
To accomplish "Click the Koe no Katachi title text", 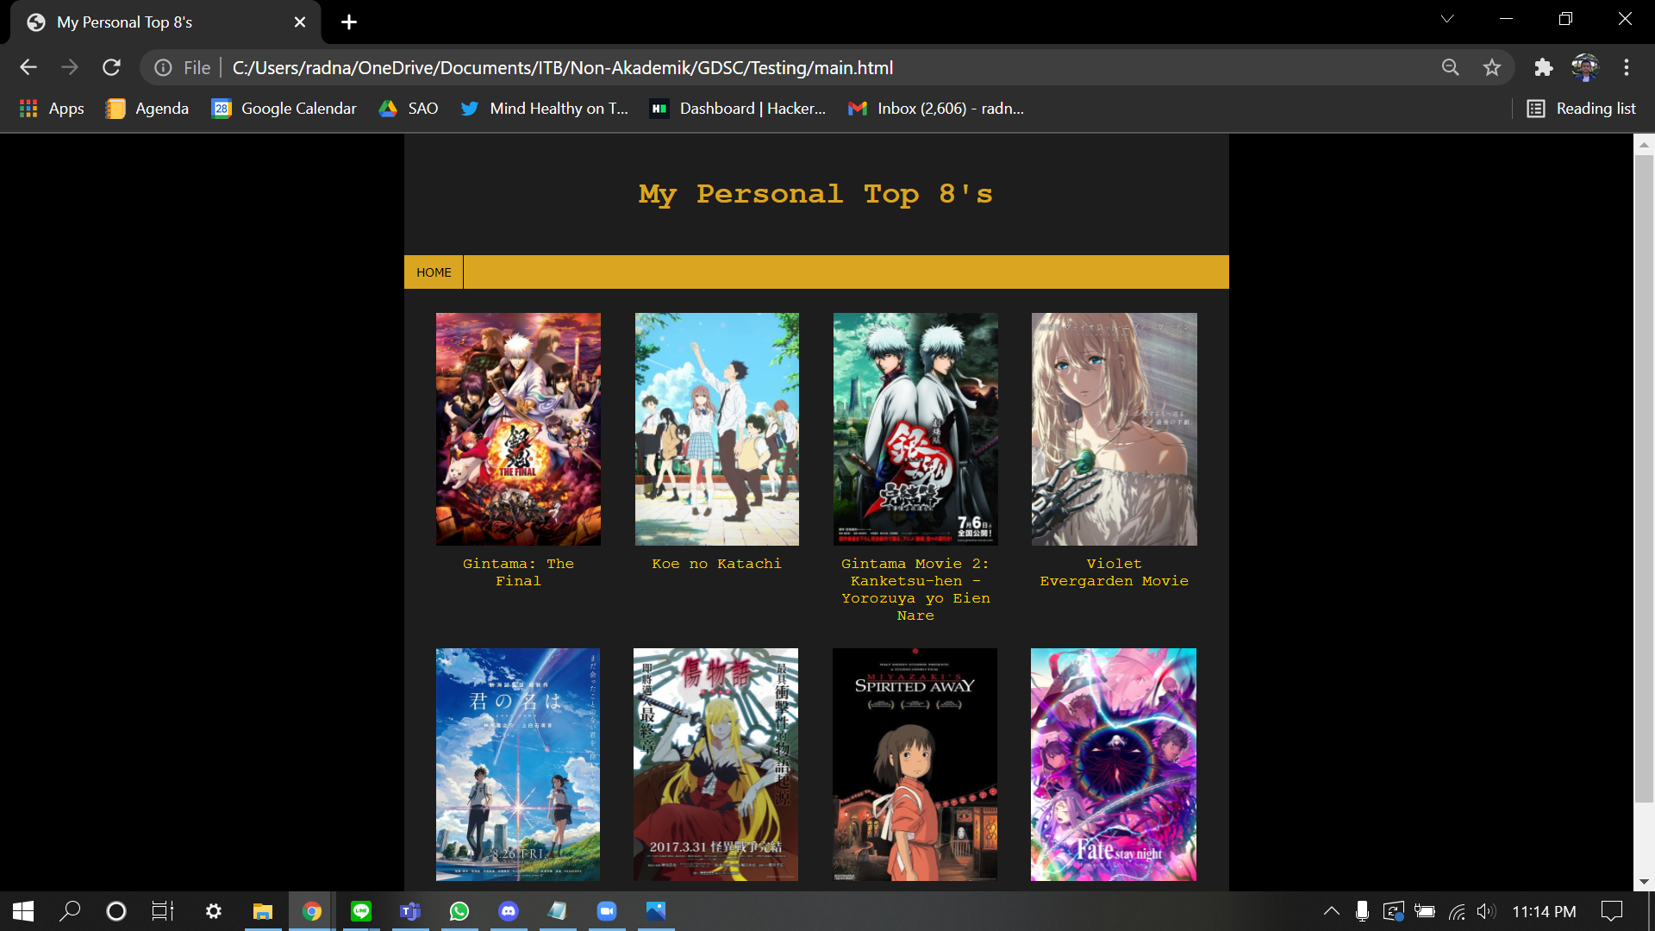I will 717,564.
